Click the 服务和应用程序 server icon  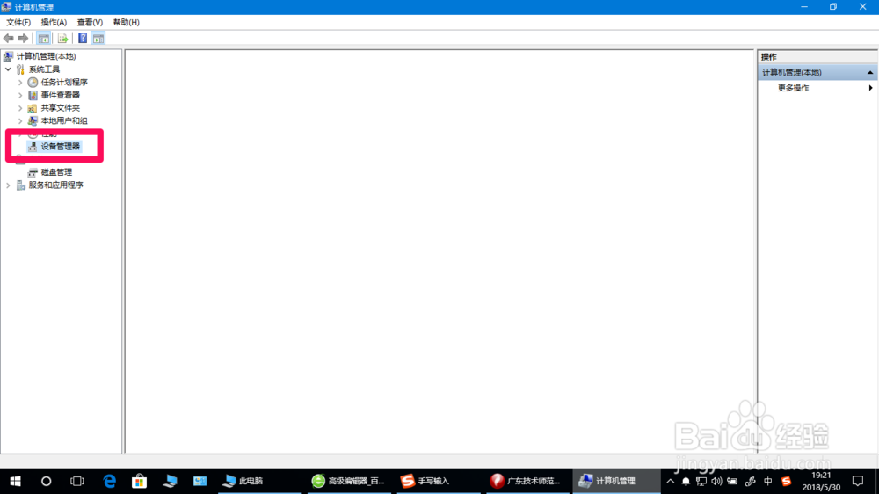click(x=21, y=185)
